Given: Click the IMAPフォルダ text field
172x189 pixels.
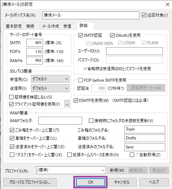Looking at the screenshot, I should pyautogui.click(x=60, y=120).
